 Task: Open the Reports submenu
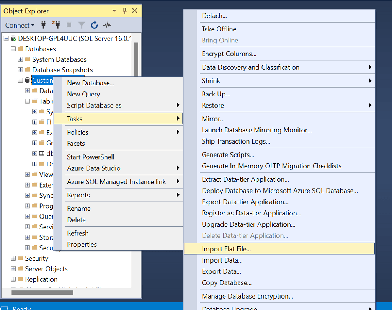(119, 195)
